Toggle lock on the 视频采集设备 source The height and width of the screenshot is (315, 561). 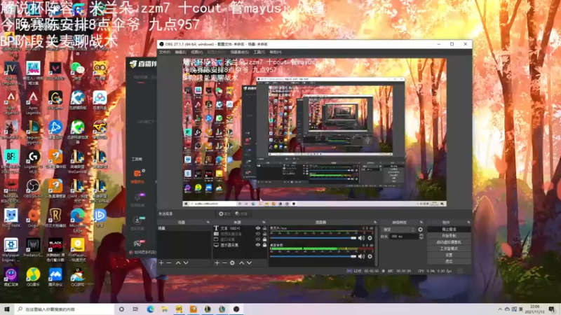[264, 234]
